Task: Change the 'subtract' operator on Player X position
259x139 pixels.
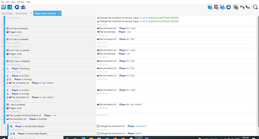Action: coord(140,126)
